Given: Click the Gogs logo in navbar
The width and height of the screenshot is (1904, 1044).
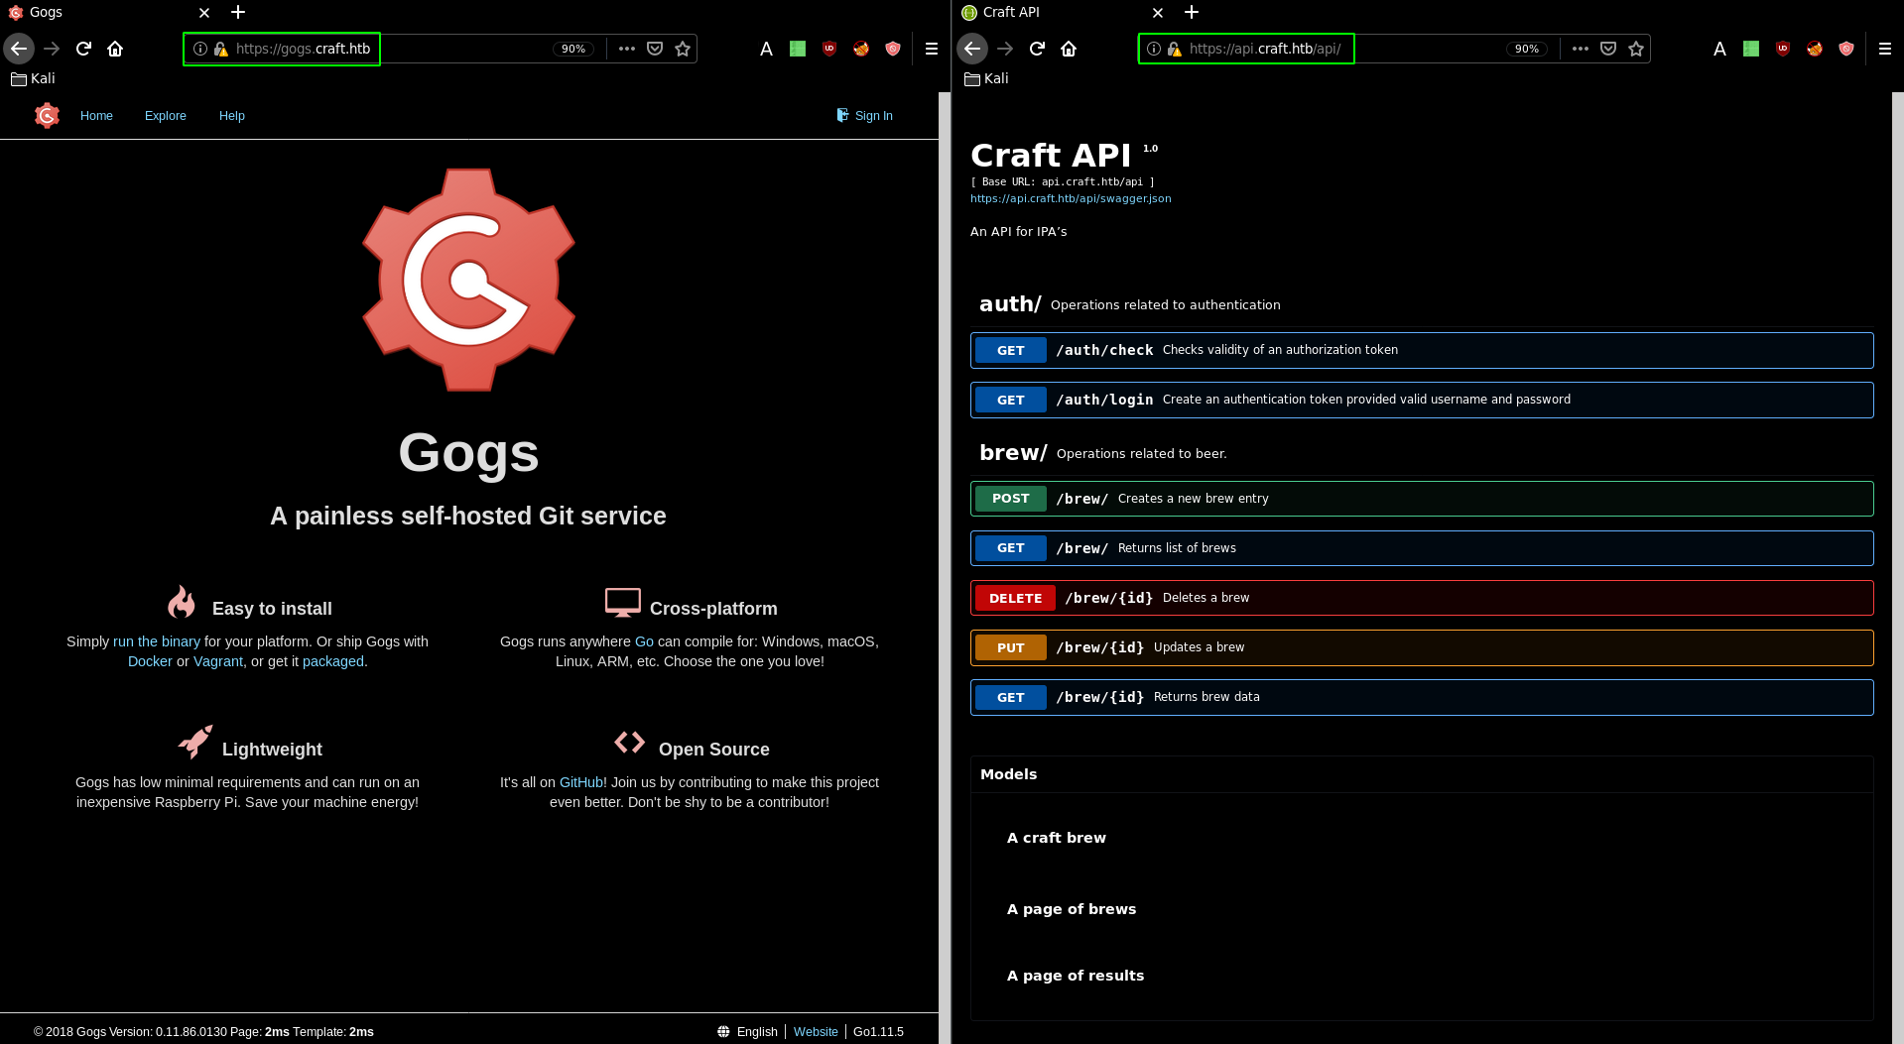Looking at the screenshot, I should click(47, 116).
